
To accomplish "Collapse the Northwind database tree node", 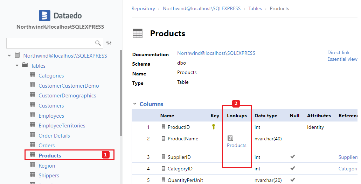I will pyautogui.click(x=9, y=56).
